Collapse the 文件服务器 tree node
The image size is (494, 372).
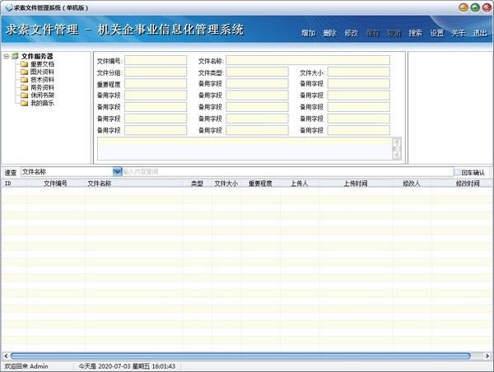(6, 56)
